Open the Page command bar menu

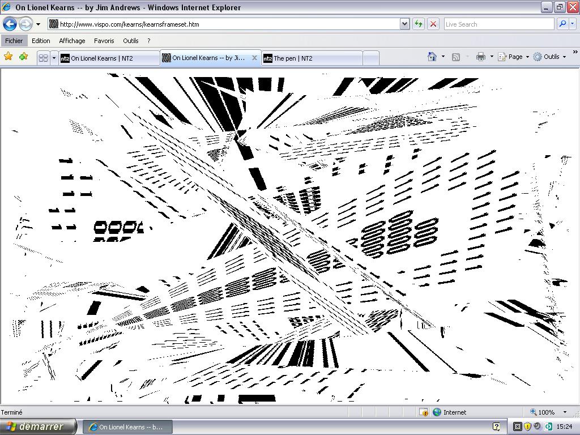[x=513, y=57]
